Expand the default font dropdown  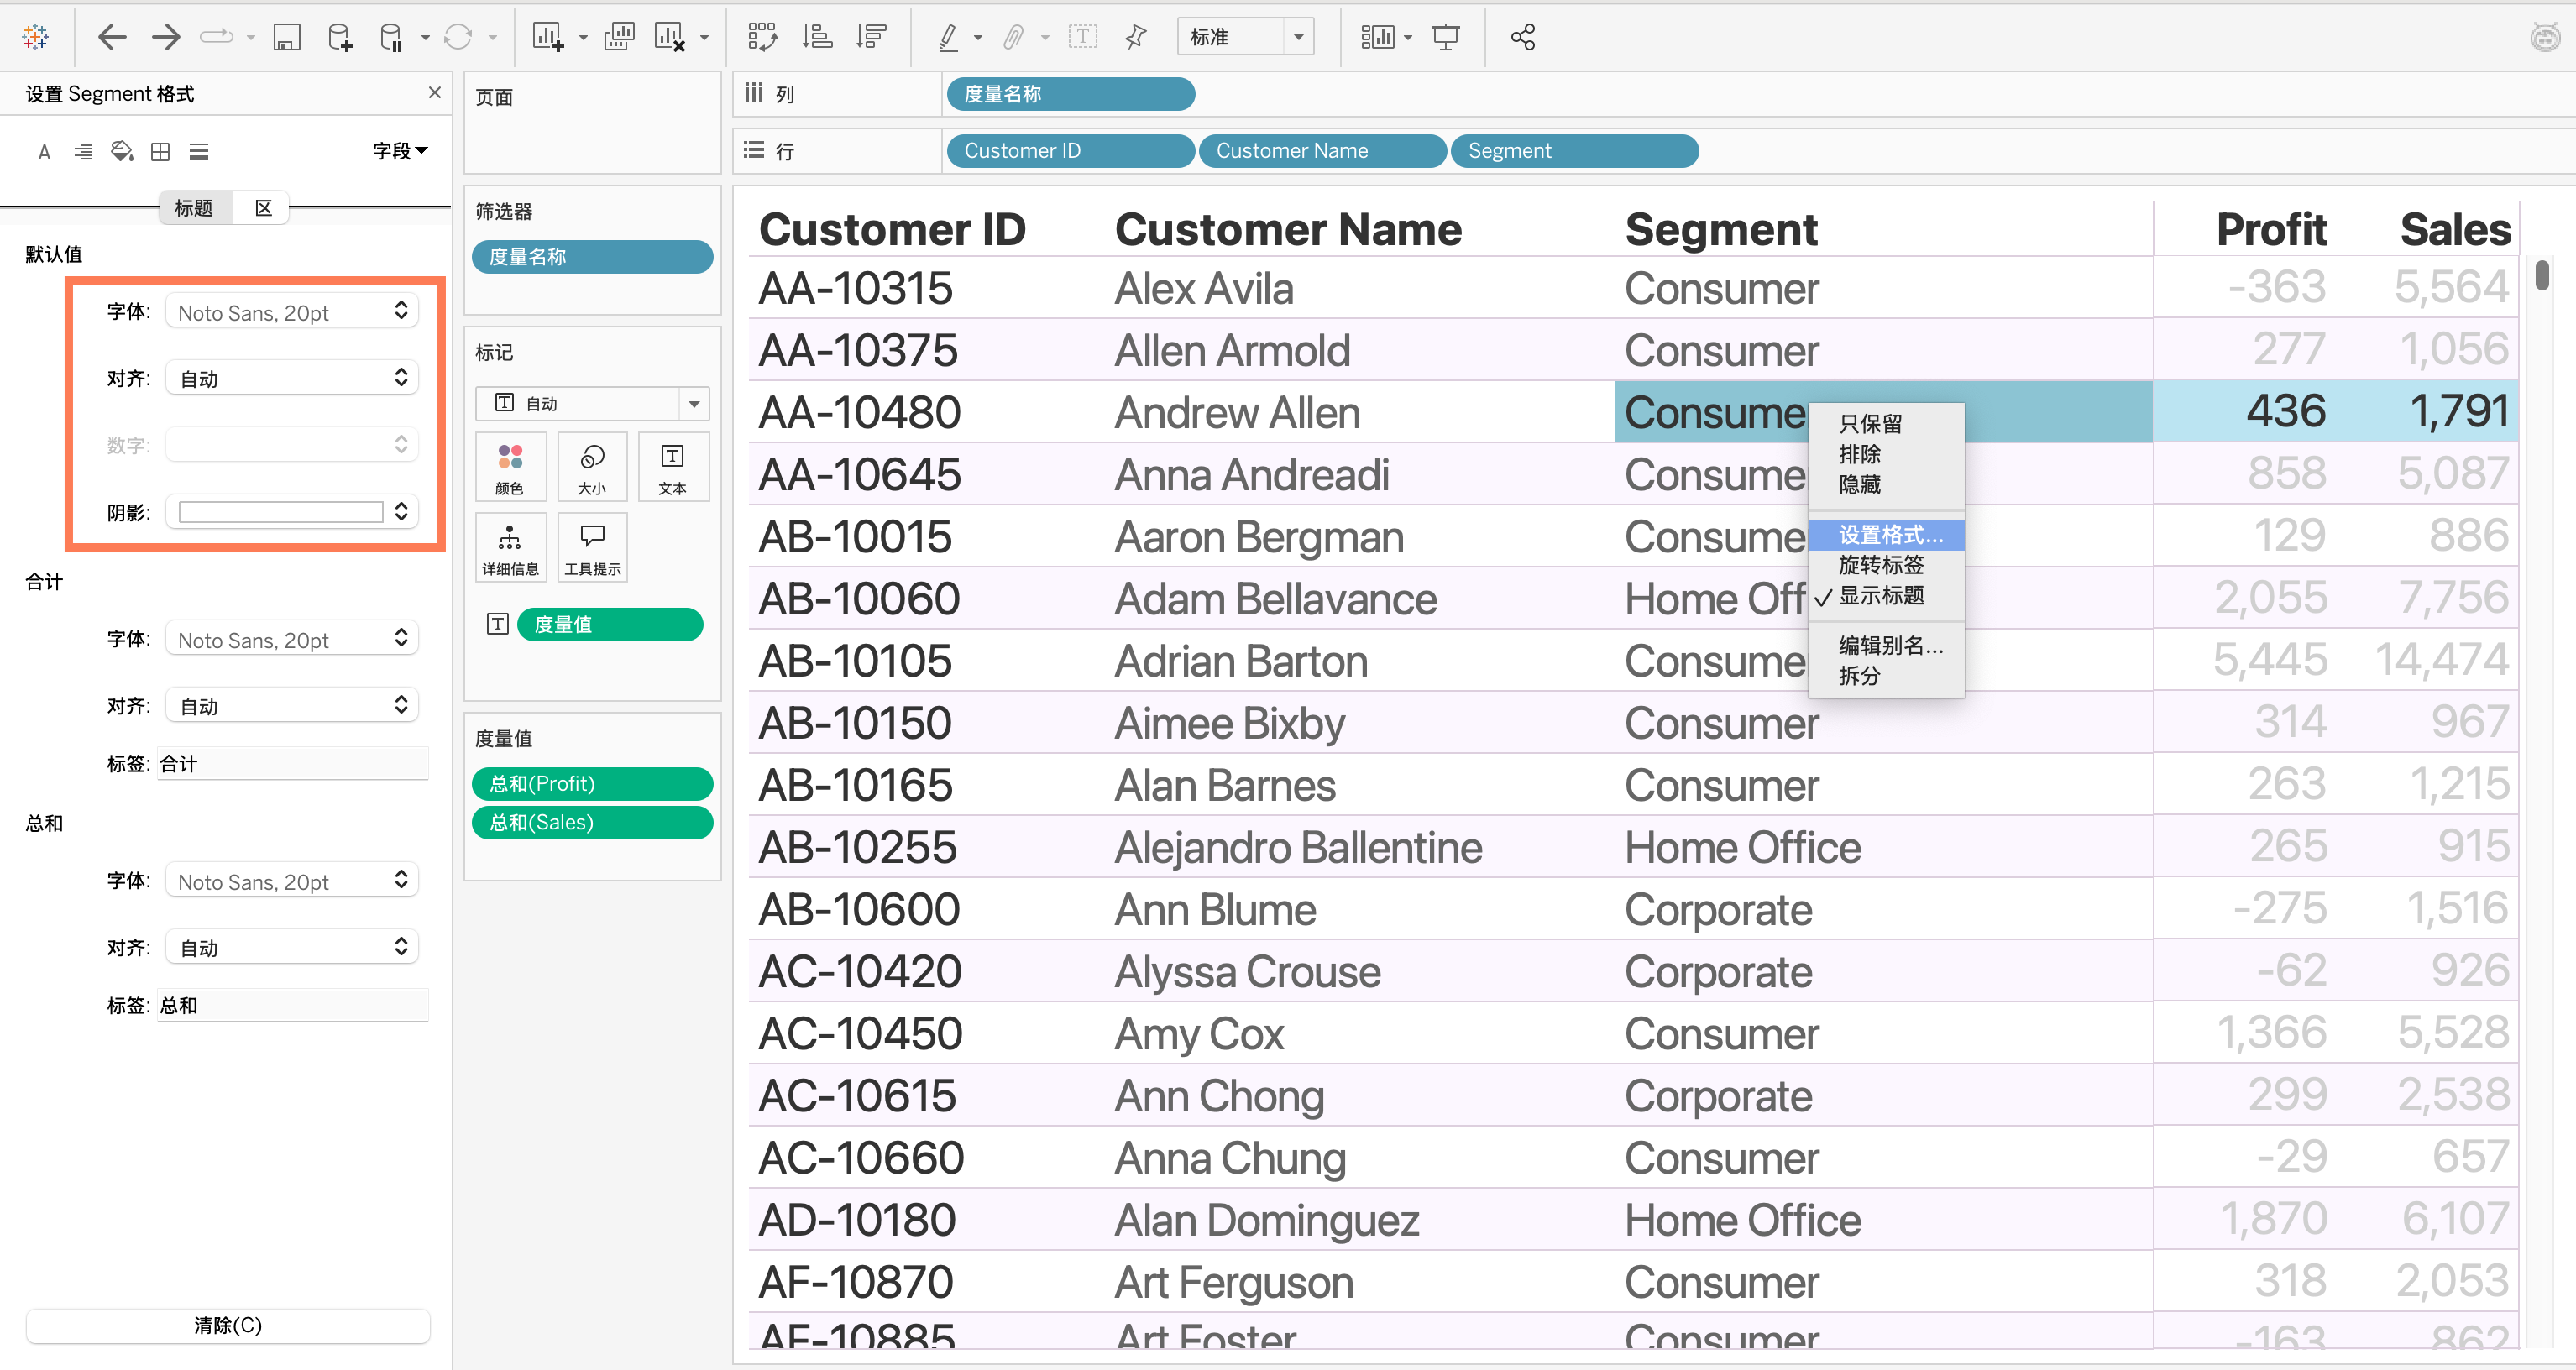pos(292,312)
